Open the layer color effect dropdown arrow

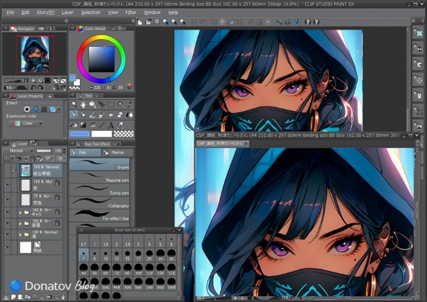[x=59, y=109]
